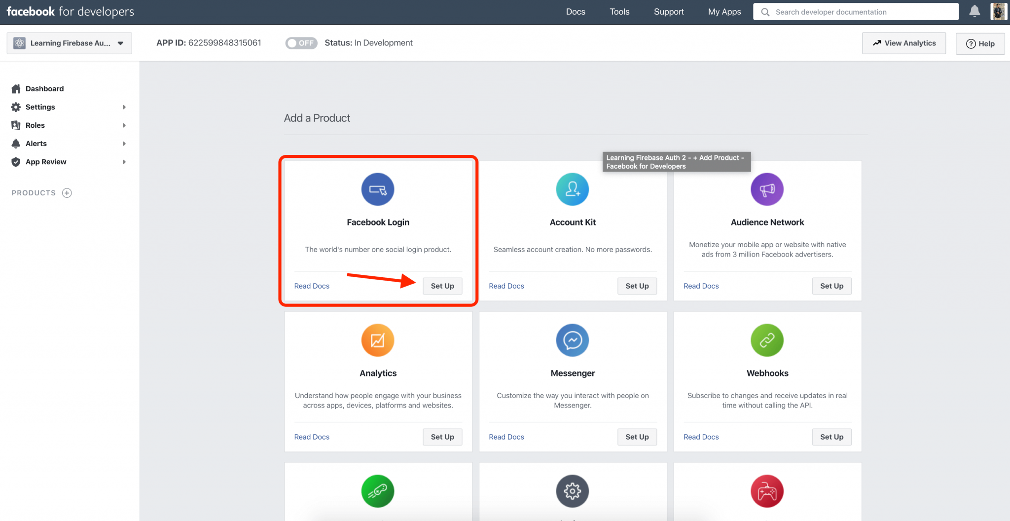Click the 'Add a Product' heading
1010x521 pixels.
click(317, 118)
